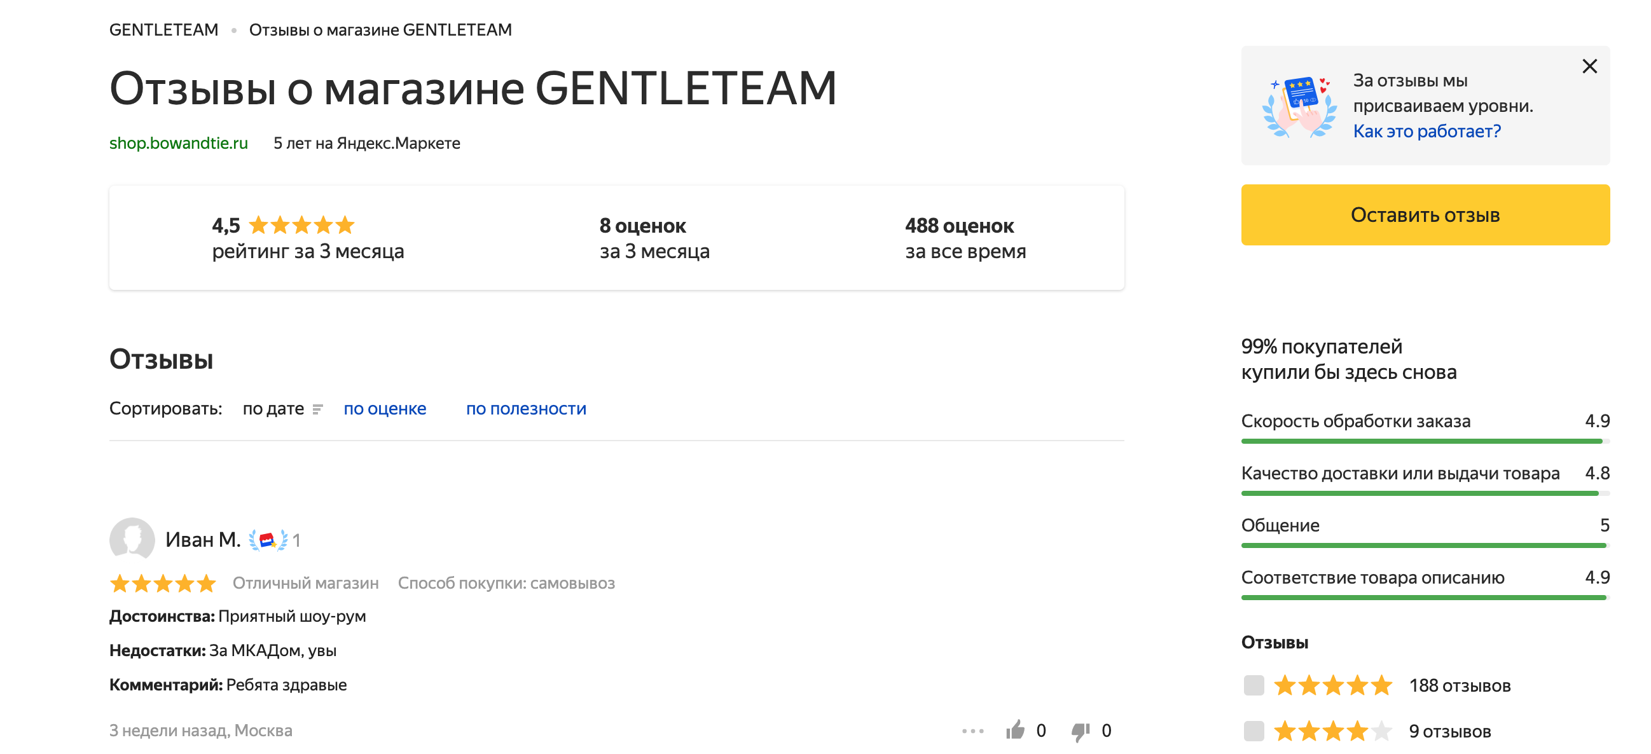The width and height of the screenshot is (1651, 754).
Task: Open Иван М. avatar picture
Action: click(x=132, y=539)
